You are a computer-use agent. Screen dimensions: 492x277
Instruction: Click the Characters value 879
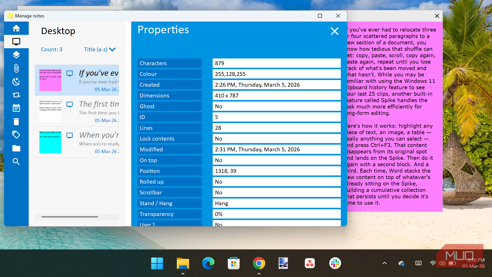pos(276,63)
